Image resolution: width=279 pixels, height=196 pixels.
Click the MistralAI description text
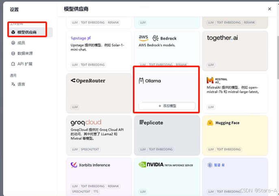(233, 90)
